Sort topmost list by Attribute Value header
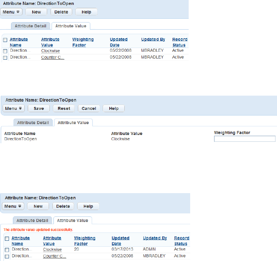277x261 pixels. pyautogui.click(x=50, y=42)
